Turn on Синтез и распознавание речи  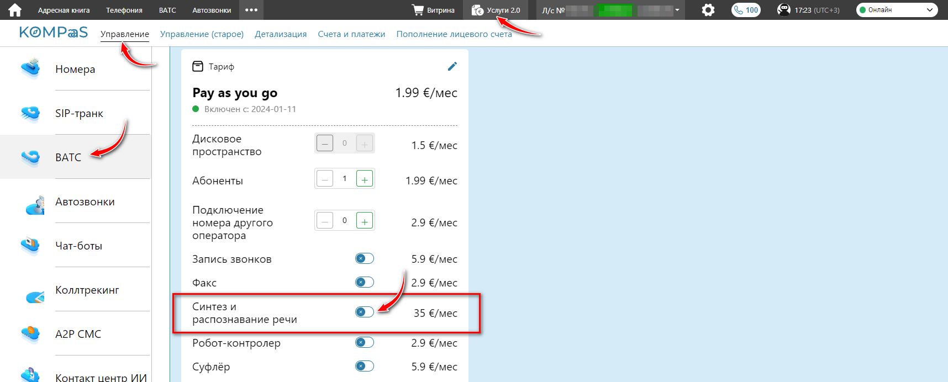[365, 312]
